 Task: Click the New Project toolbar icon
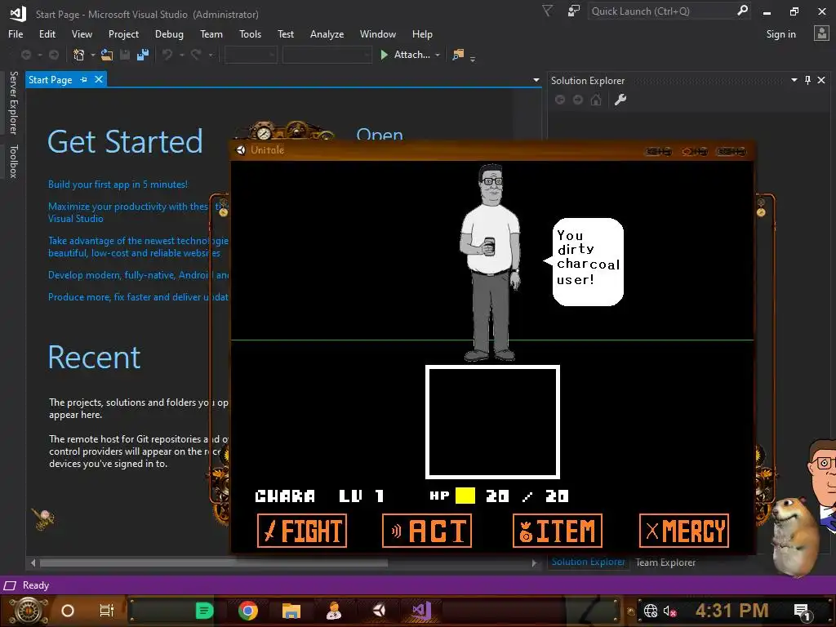[x=79, y=55]
